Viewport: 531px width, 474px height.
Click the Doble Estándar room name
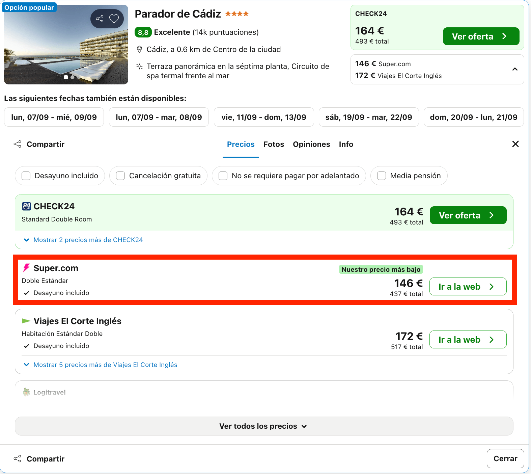[x=45, y=281]
